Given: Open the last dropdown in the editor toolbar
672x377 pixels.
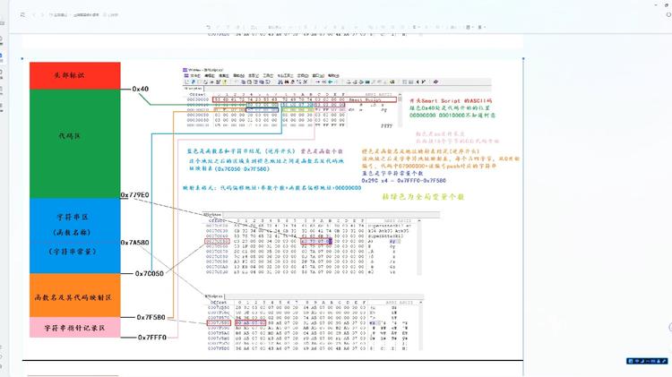Looking at the screenshot, I should [x=481, y=27].
